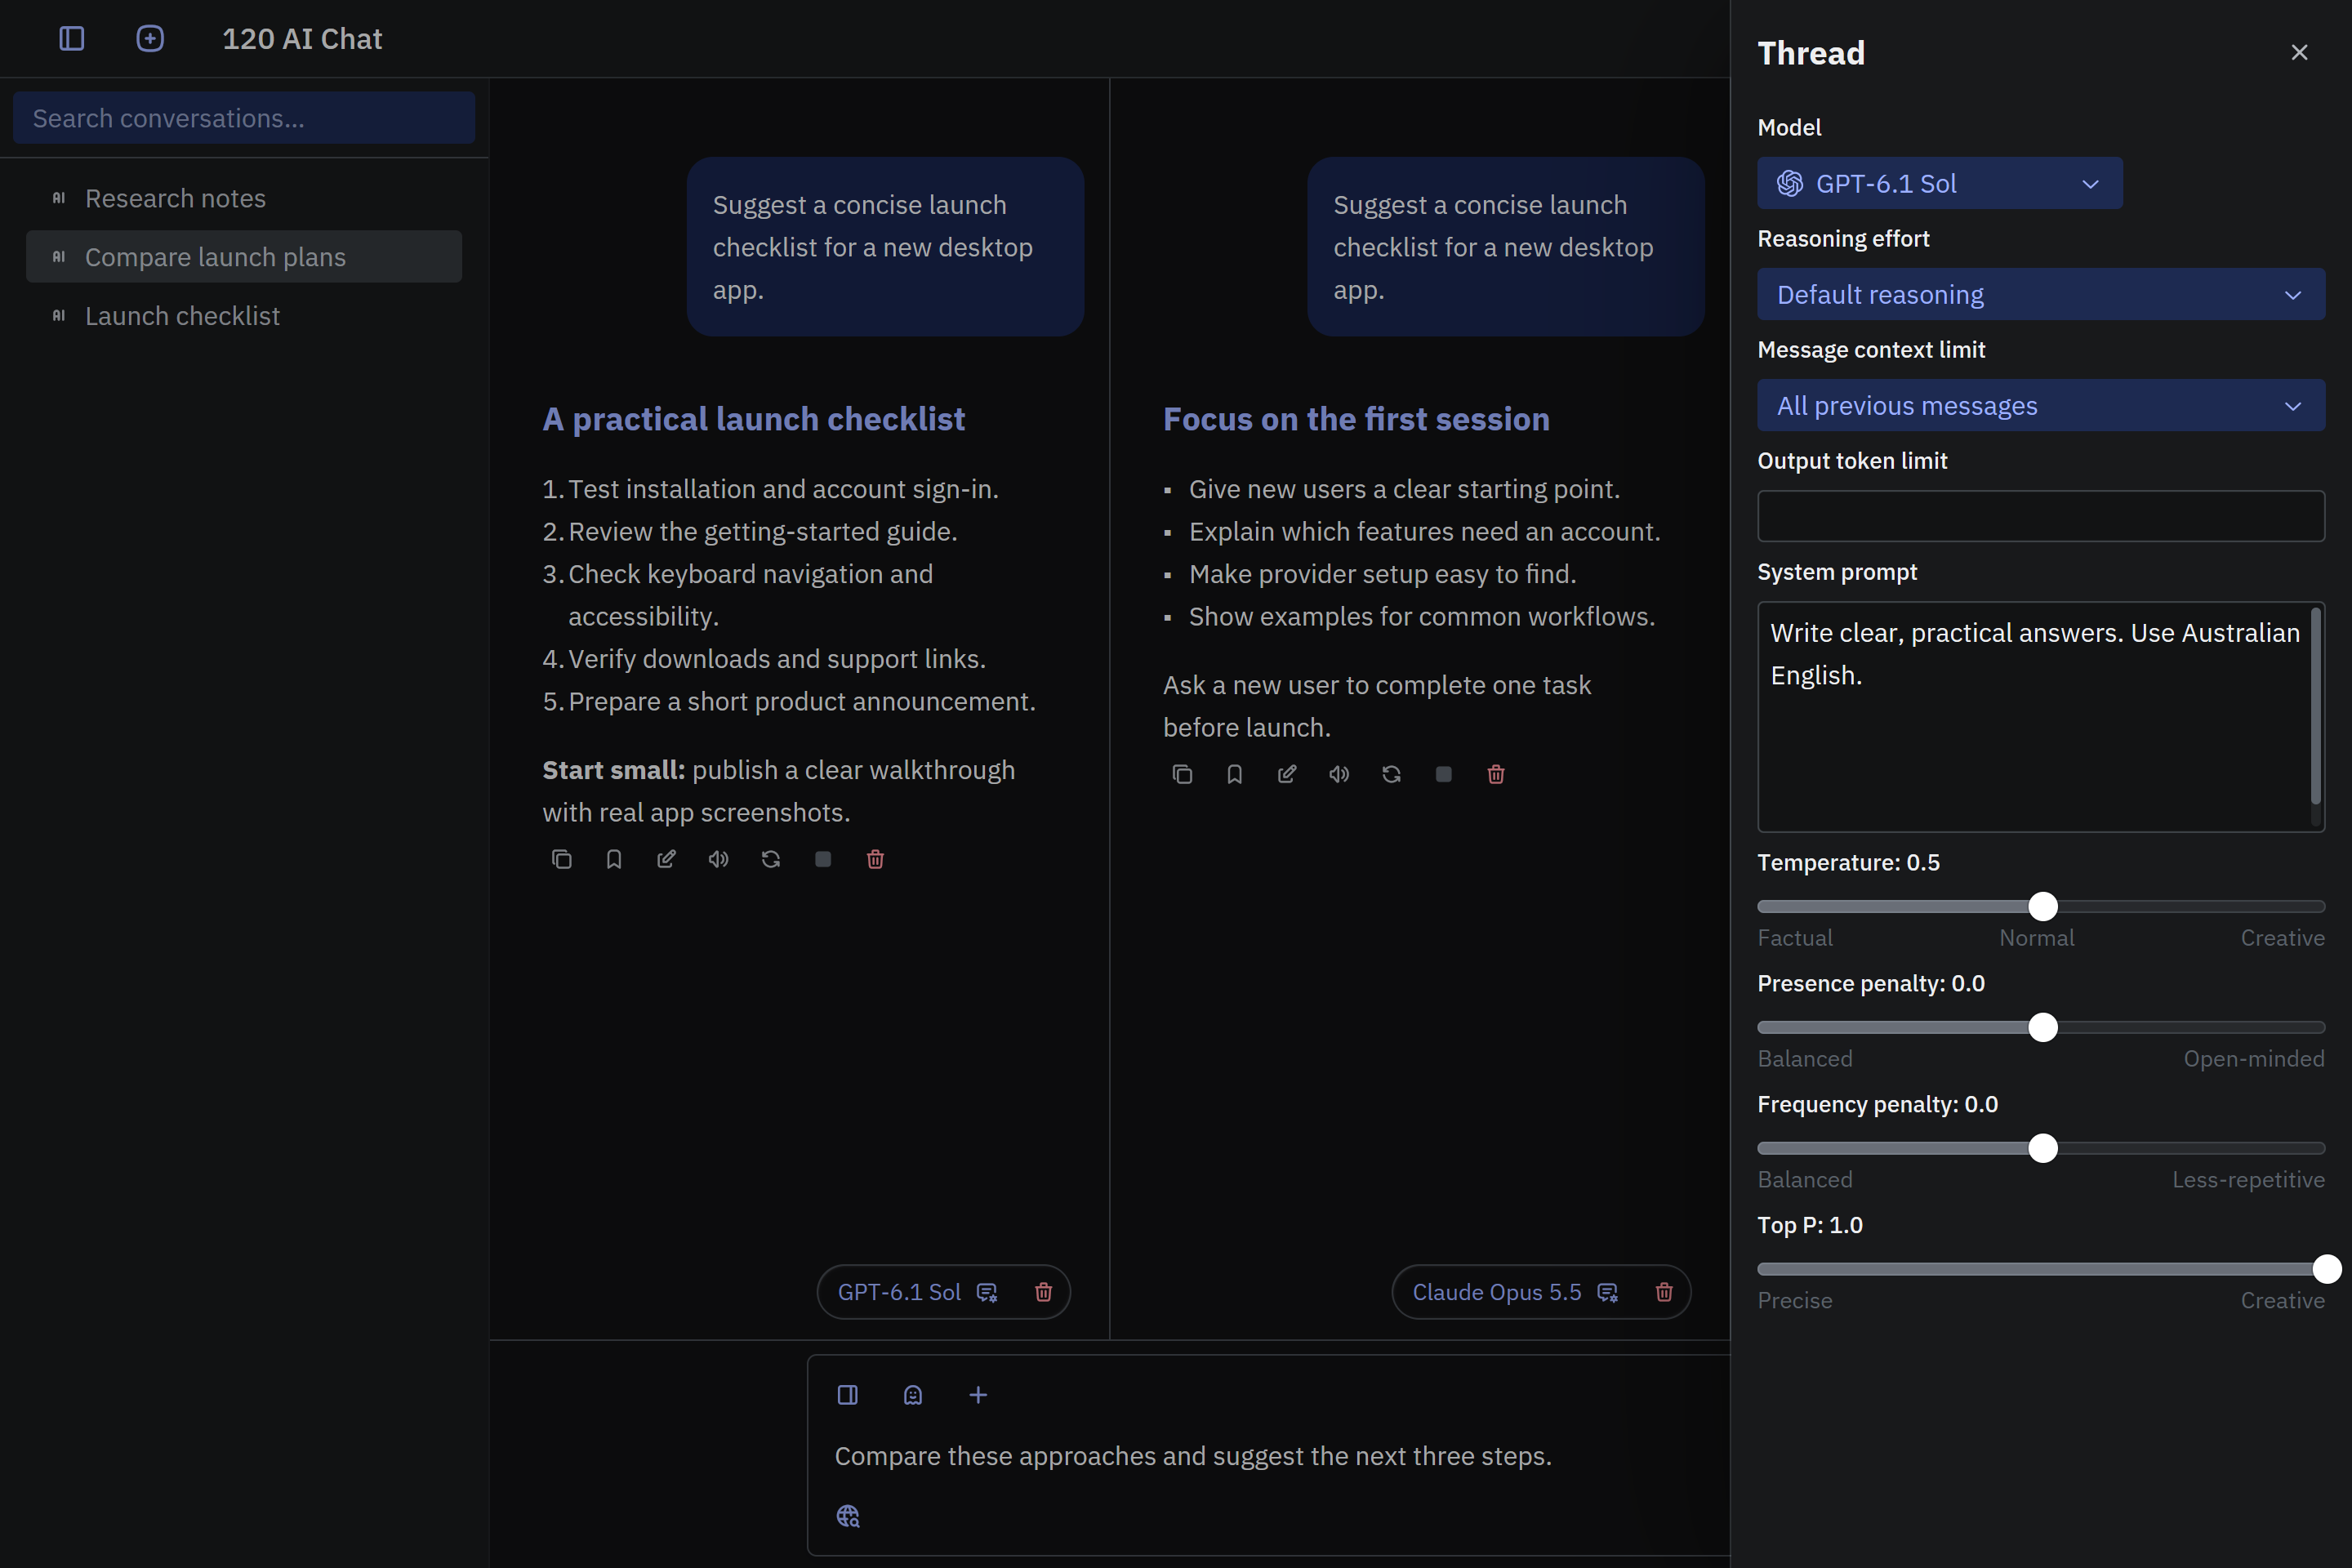Click the message composer text
This screenshot has height=1568, width=2352.
[1193, 1456]
